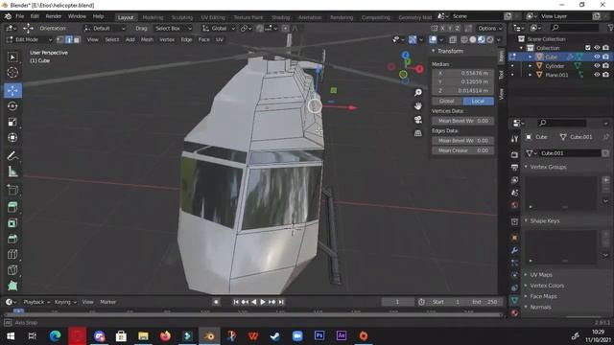
Task: Open Photoshop from the taskbar
Action: (319, 336)
